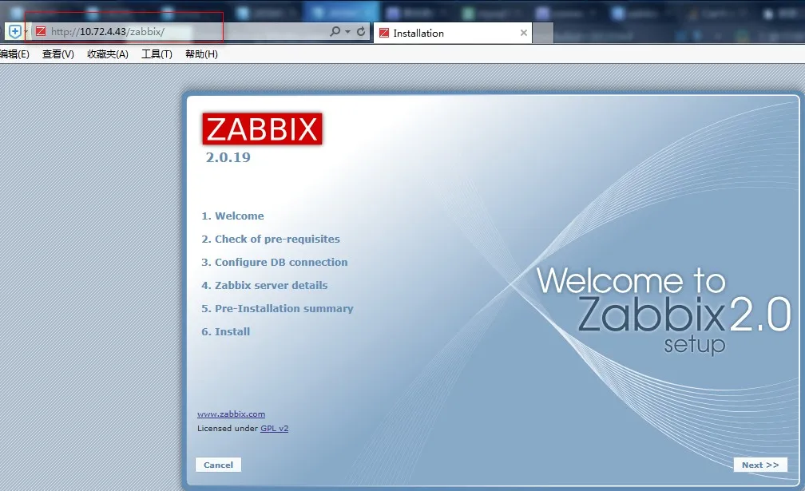Open the new blank tab button

coord(543,33)
